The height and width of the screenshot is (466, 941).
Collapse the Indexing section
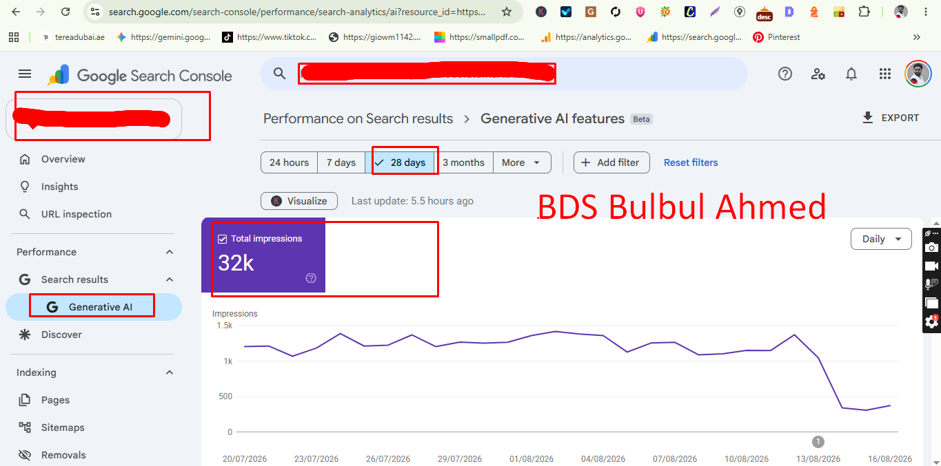point(170,372)
